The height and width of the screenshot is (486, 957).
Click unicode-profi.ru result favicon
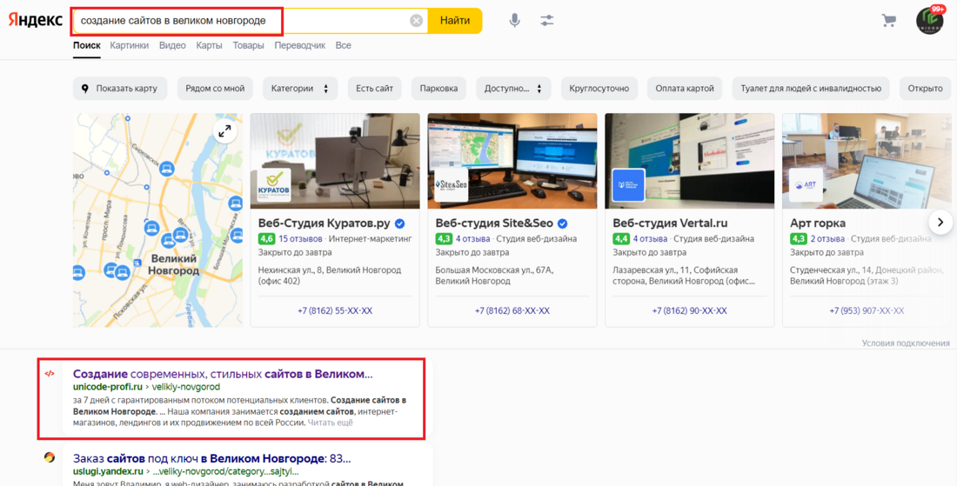click(50, 374)
